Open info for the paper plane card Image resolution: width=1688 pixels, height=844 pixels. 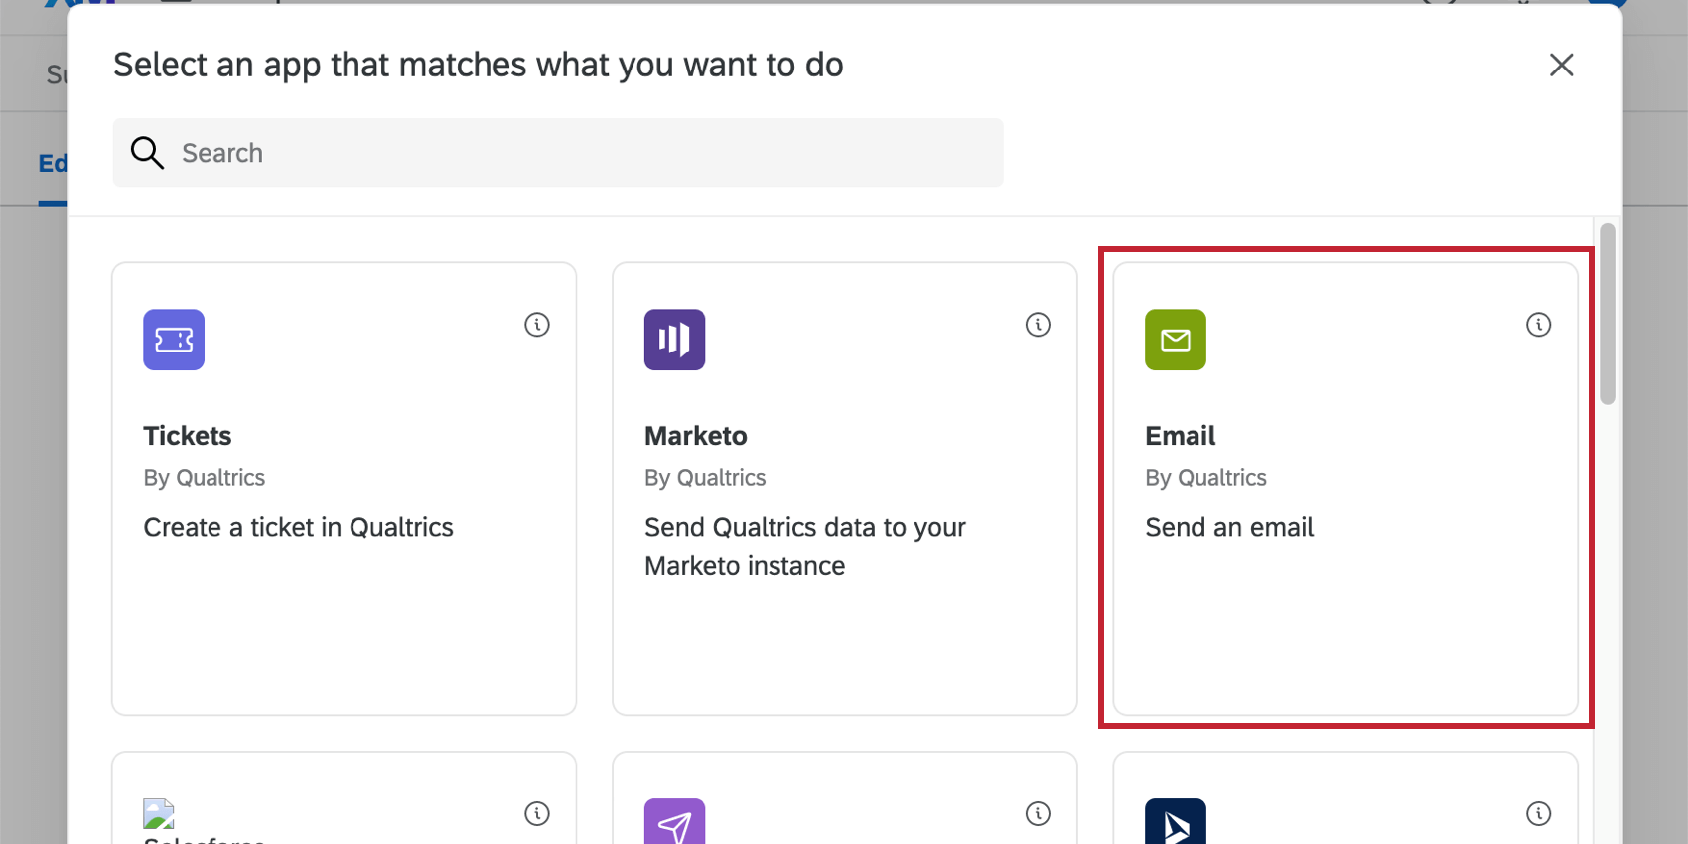point(1038,814)
